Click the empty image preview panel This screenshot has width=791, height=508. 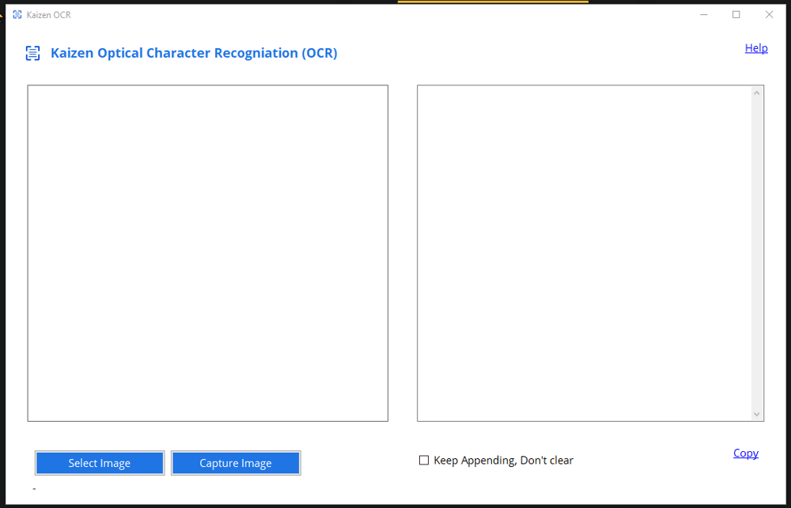[x=207, y=253]
